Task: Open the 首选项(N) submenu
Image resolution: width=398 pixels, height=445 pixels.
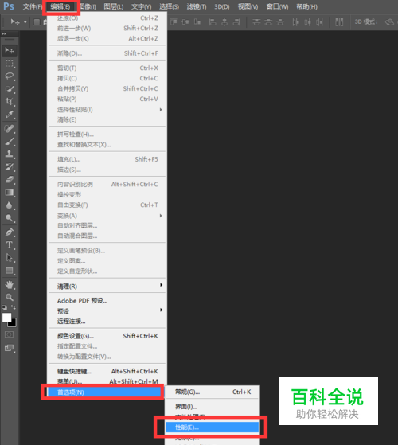Action: tap(104, 392)
